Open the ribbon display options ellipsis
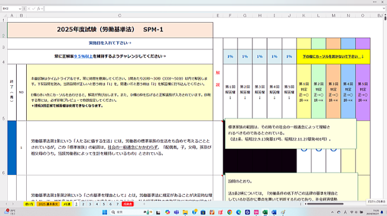The image size is (387, 216). click(x=374, y=2)
